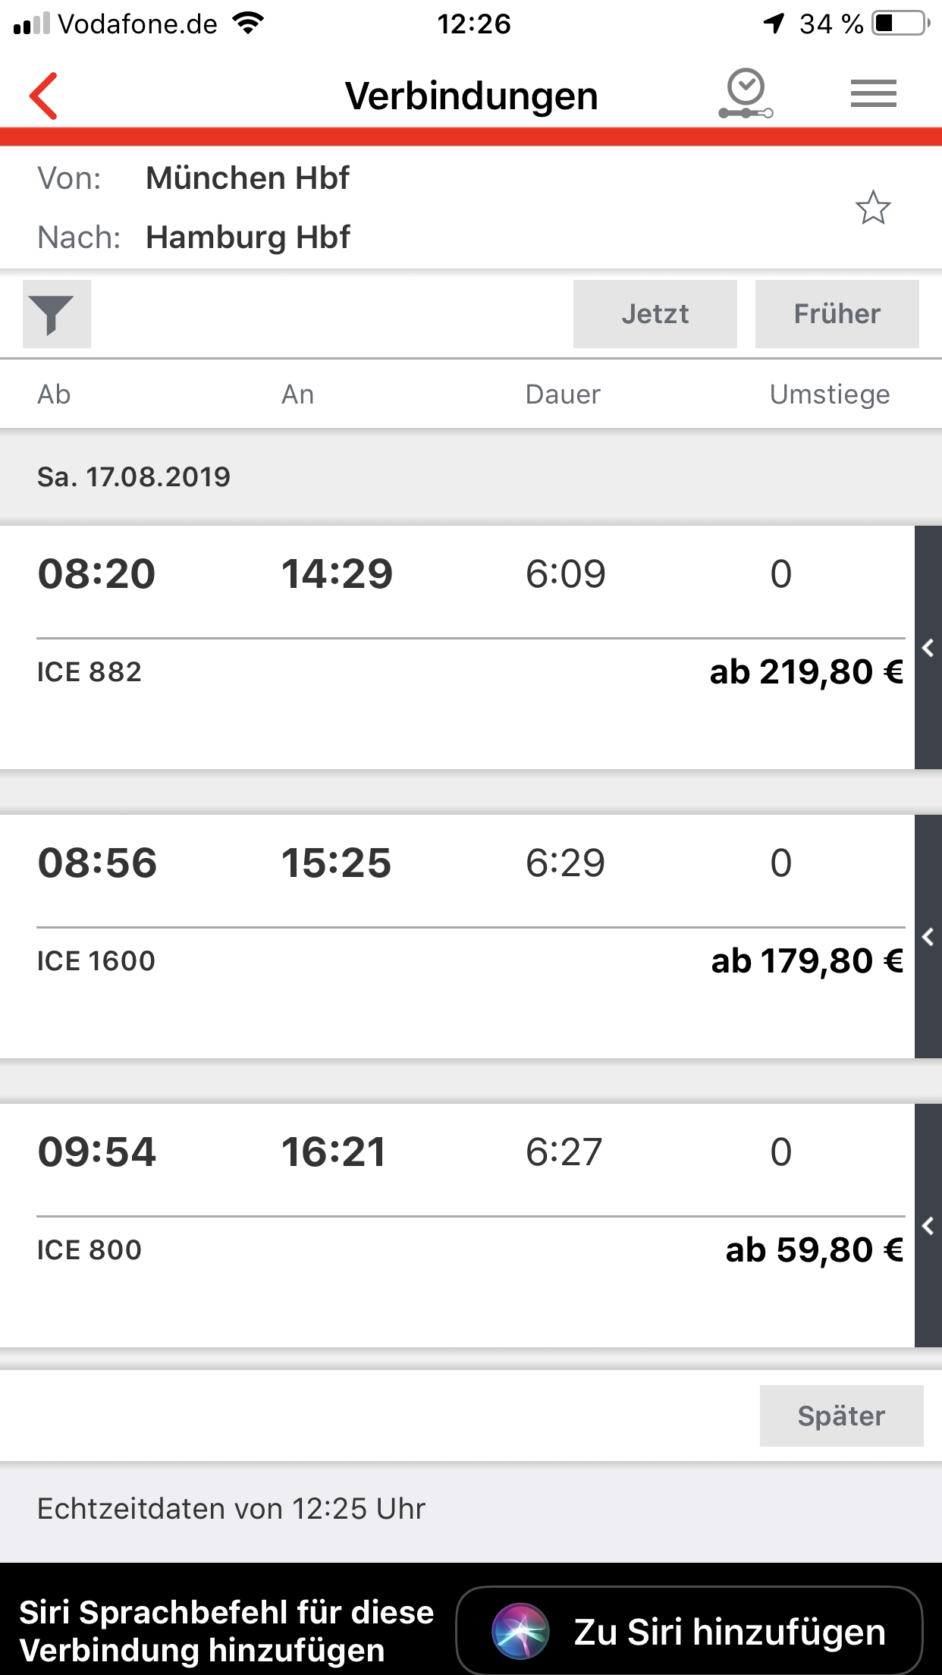The image size is (942, 1675).
Task: Tap the ab 179,80 € price
Action: pyautogui.click(x=807, y=961)
